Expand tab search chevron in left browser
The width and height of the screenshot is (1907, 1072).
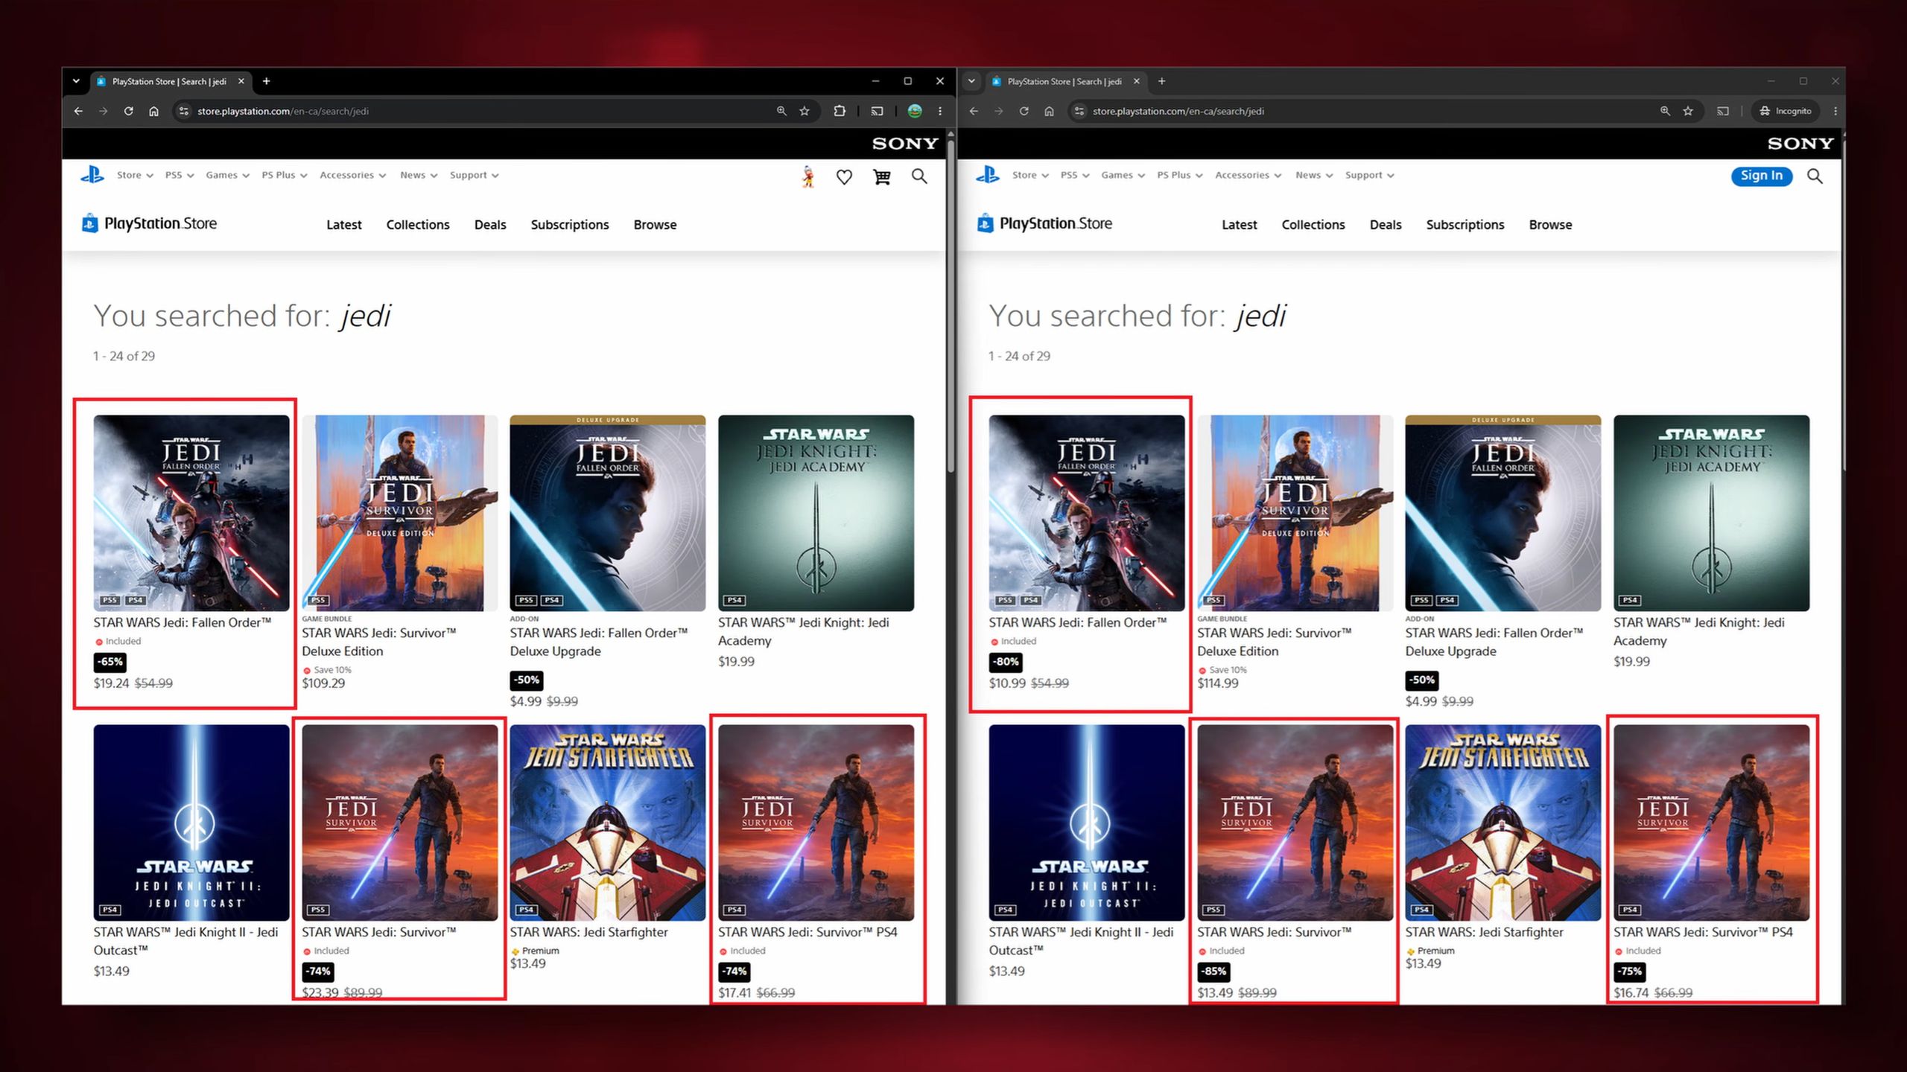[x=76, y=81]
